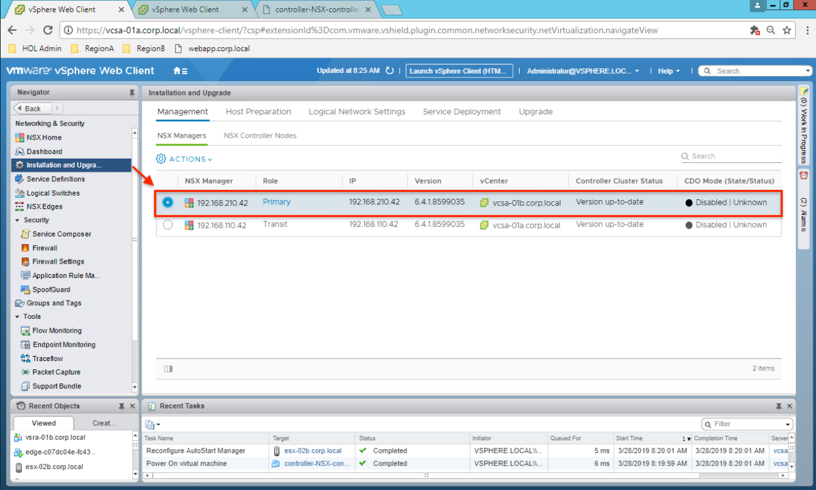
Task: Pin the Navigator panel
Action: [131, 92]
